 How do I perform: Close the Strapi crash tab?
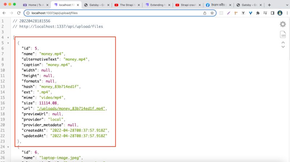200,5
